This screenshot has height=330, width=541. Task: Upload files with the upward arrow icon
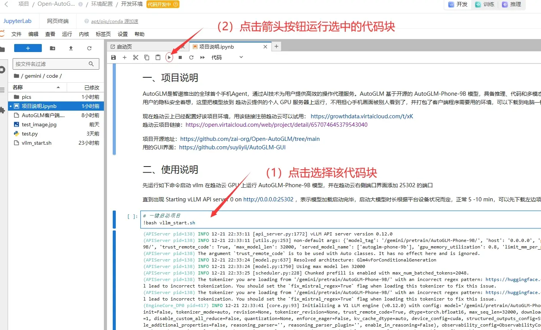(71, 48)
